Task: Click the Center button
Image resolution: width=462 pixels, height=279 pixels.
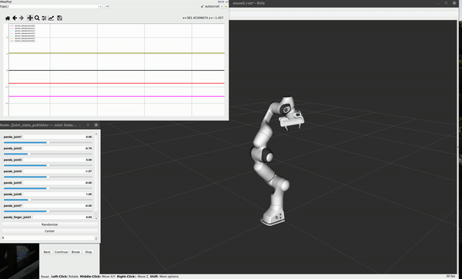Action: 49,231
